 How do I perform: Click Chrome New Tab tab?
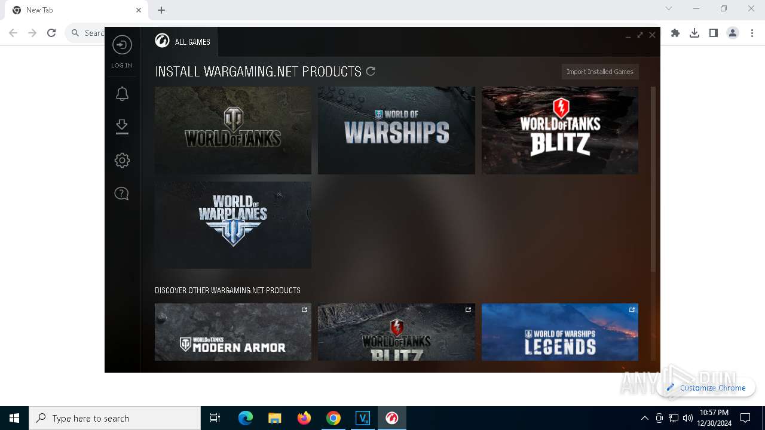tap(76, 10)
